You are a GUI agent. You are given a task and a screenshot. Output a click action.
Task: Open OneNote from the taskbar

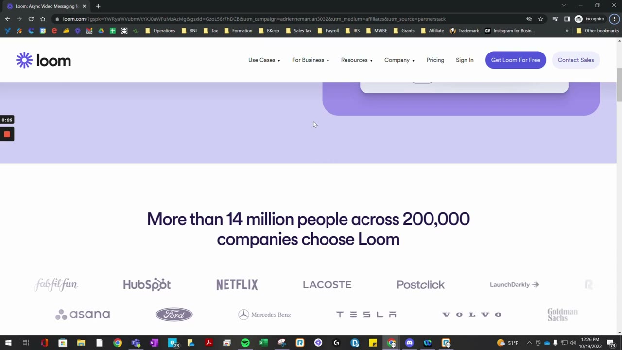[x=154, y=343]
